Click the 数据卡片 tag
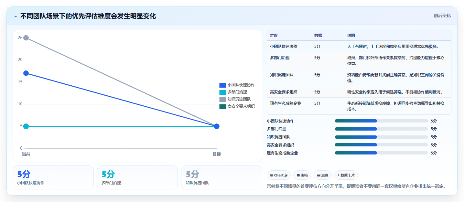 [x=346, y=175]
